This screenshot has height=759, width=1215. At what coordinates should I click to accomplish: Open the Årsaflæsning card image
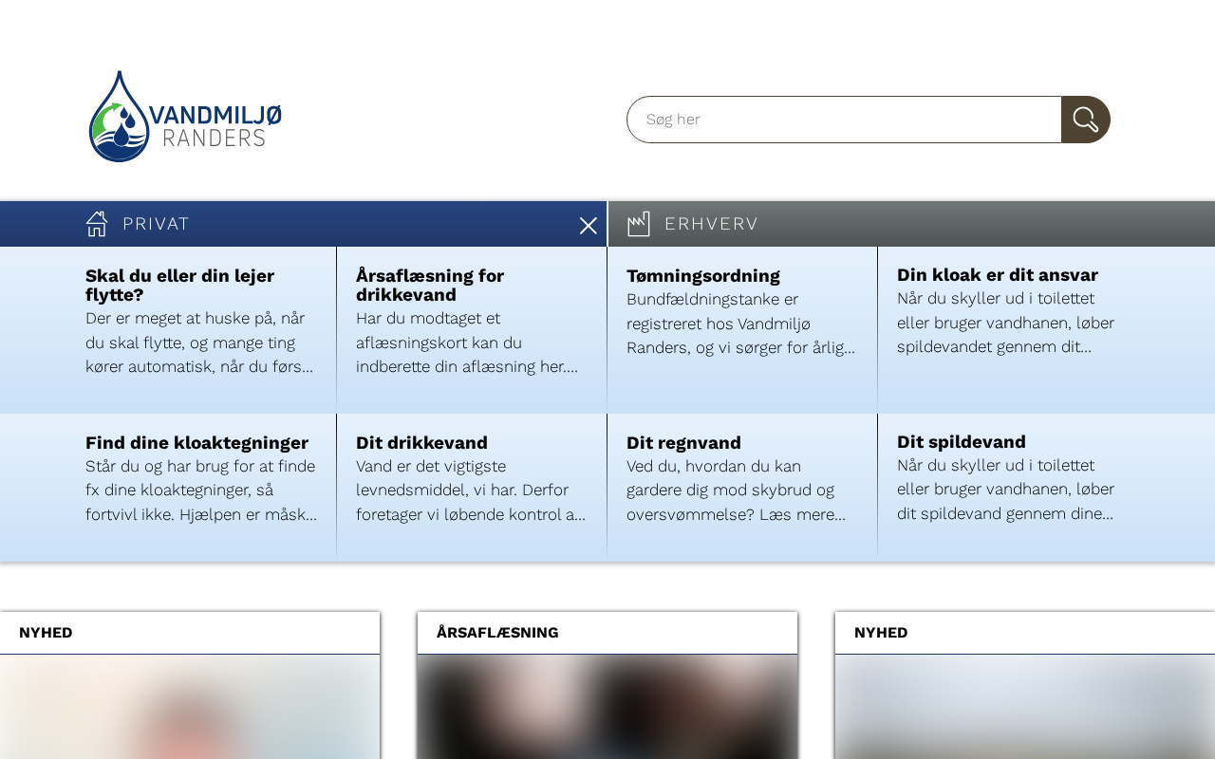[x=607, y=707]
